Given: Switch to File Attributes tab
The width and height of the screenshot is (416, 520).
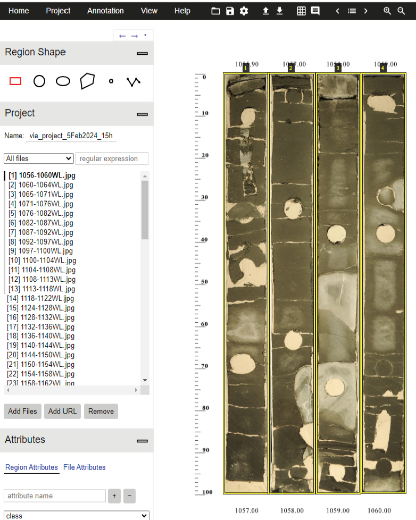Looking at the screenshot, I should (x=84, y=467).
